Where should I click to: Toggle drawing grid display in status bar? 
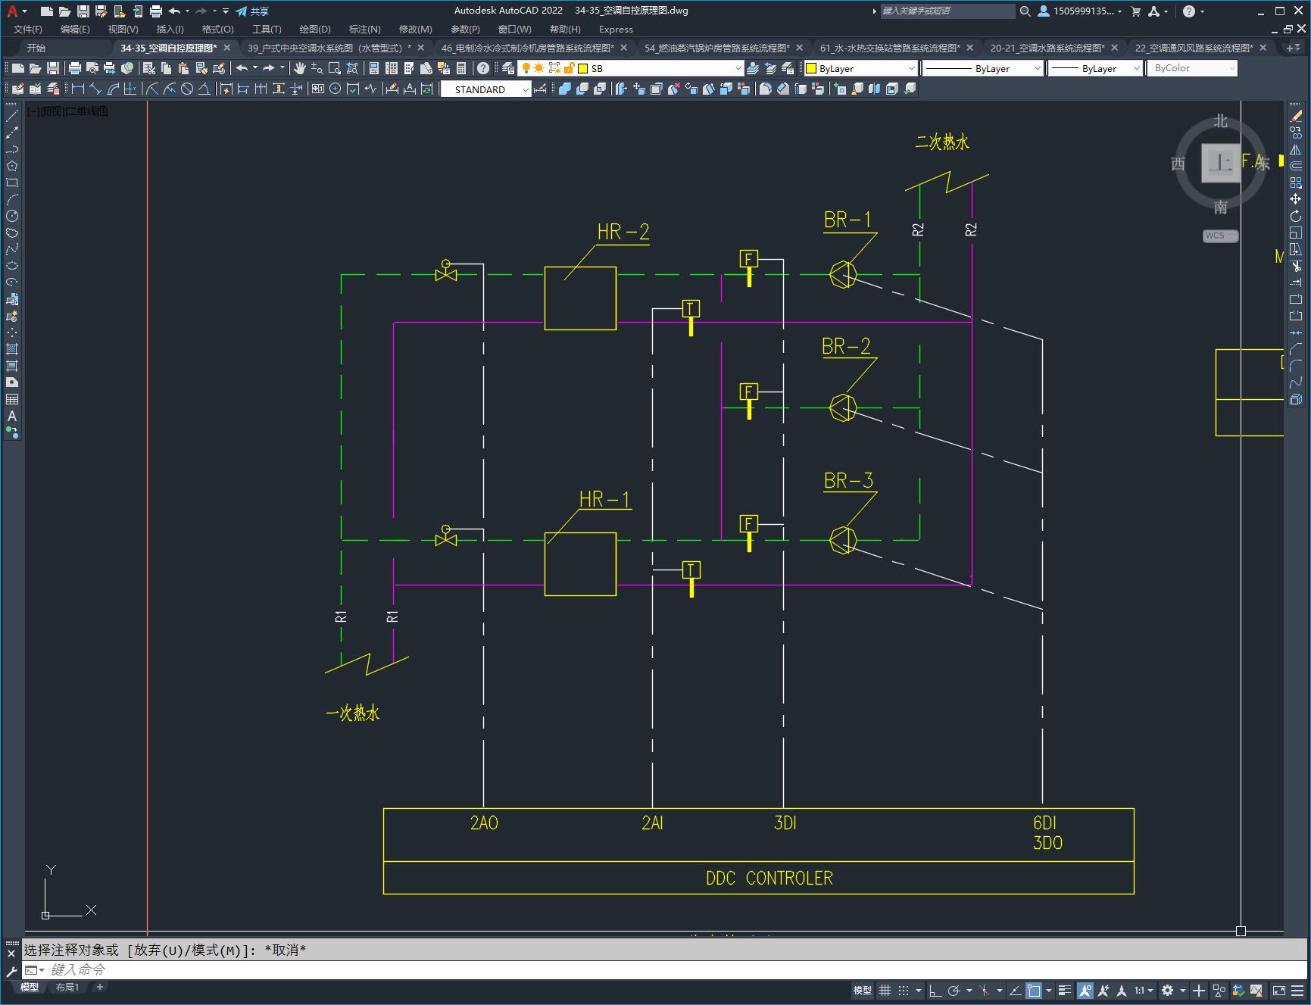coord(885,990)
